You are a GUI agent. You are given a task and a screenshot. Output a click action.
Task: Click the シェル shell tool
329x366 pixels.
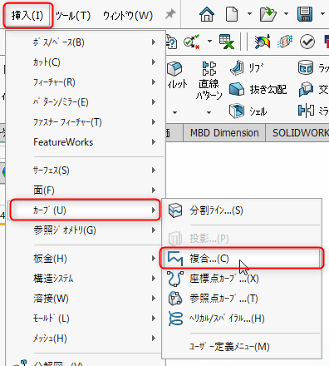248,111
